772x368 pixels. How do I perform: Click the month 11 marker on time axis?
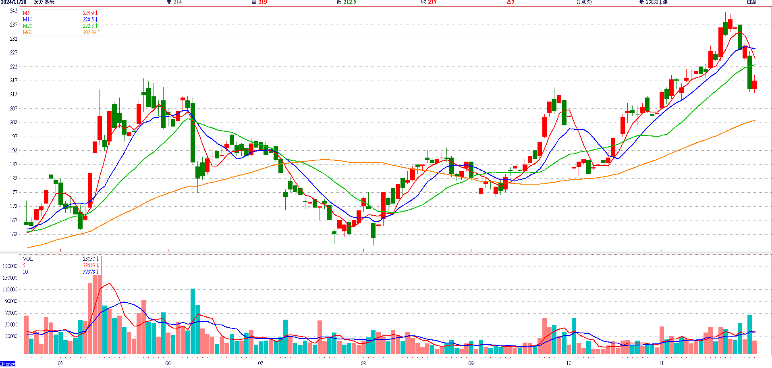coord(661,364)
